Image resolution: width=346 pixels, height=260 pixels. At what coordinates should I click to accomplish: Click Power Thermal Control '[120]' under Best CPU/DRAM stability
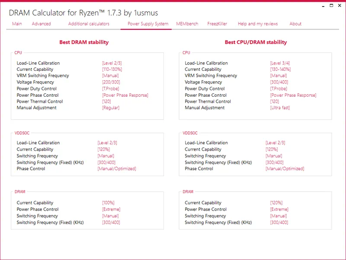pos(275,101)
